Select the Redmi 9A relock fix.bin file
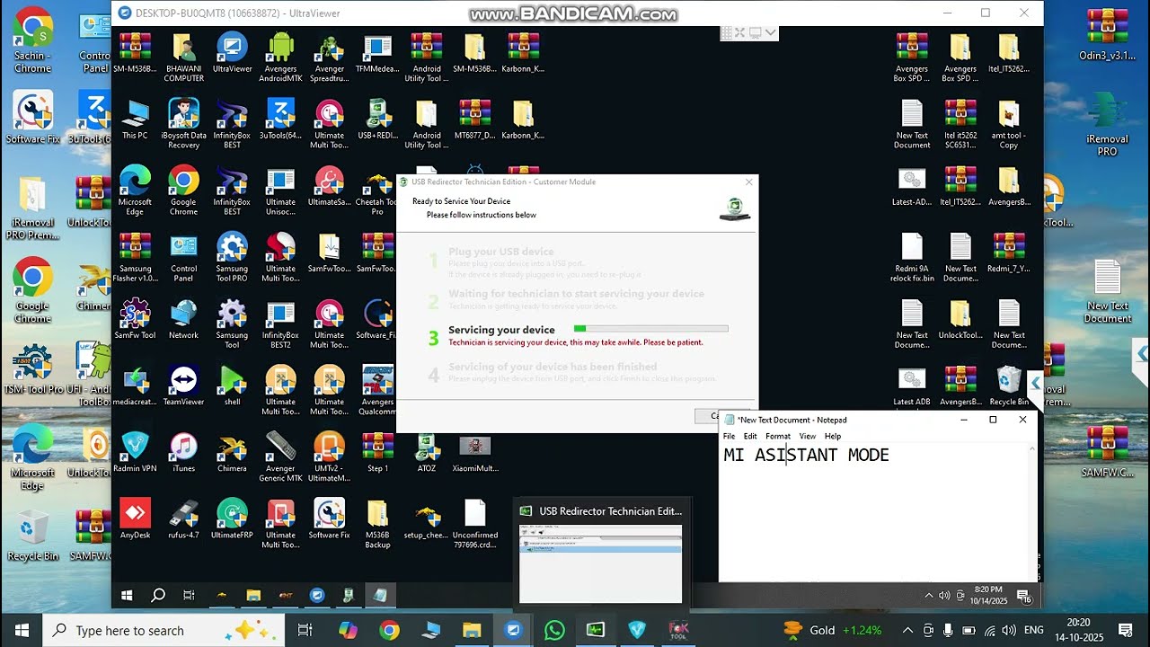This screenshot has height=647, width=1150. (x=912, y=257)
